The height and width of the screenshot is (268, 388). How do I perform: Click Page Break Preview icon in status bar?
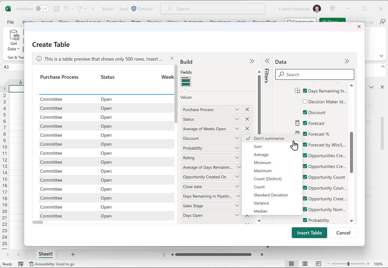click(318, 264)
